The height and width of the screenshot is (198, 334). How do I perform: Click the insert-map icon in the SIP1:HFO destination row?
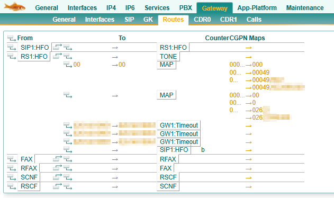tap(68, 150)
